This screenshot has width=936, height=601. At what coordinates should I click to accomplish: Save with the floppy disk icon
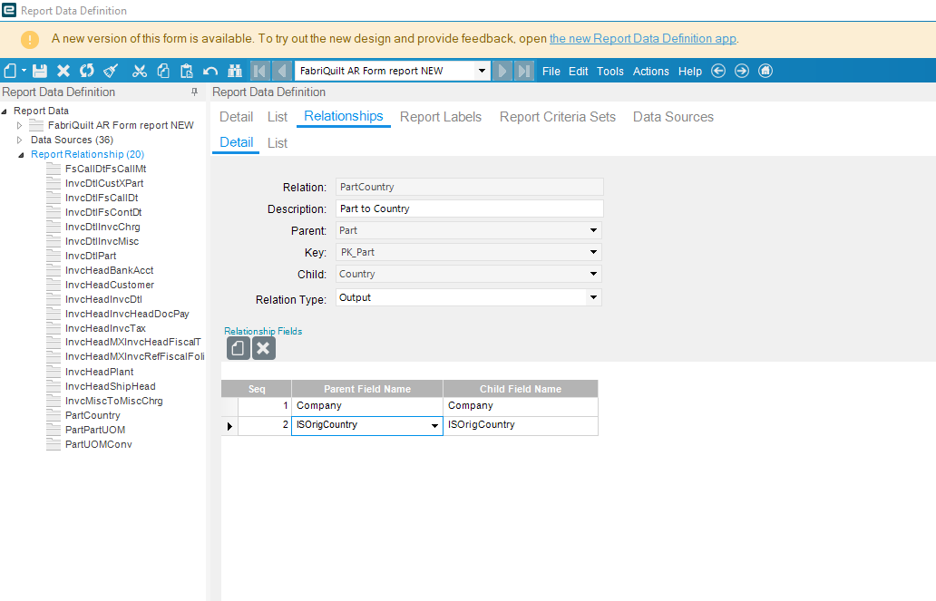pyautogui.click(x=39, y=71)
